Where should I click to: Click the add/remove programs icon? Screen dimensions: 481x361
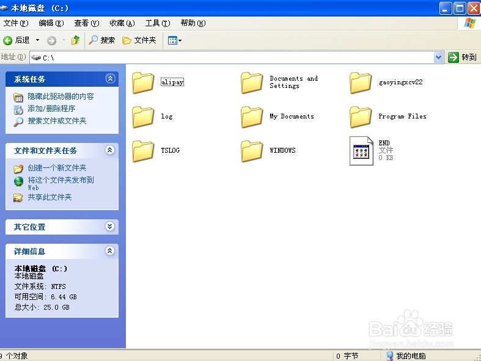[x=18, y=109]
